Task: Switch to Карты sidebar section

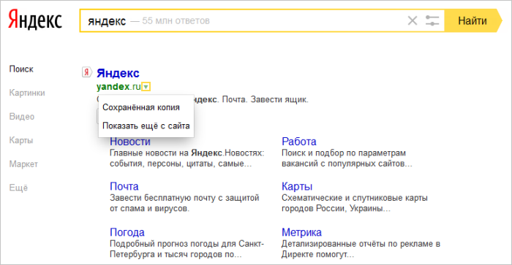Action: coord(21,140)
